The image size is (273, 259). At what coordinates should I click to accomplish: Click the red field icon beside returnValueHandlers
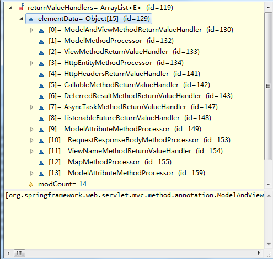pyautogui.click(x=21, y=8)
